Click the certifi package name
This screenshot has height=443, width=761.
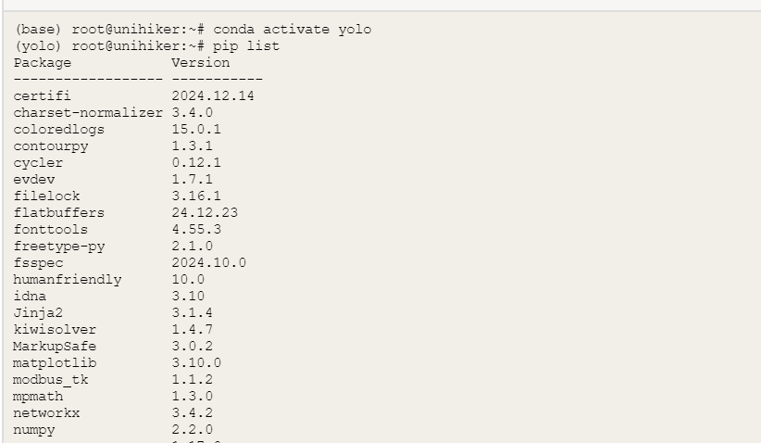click(x=43, y=95)
